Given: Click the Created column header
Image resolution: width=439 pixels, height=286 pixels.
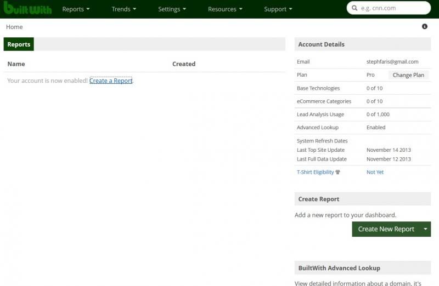Looking at the screenshot, I should (184, 64).
